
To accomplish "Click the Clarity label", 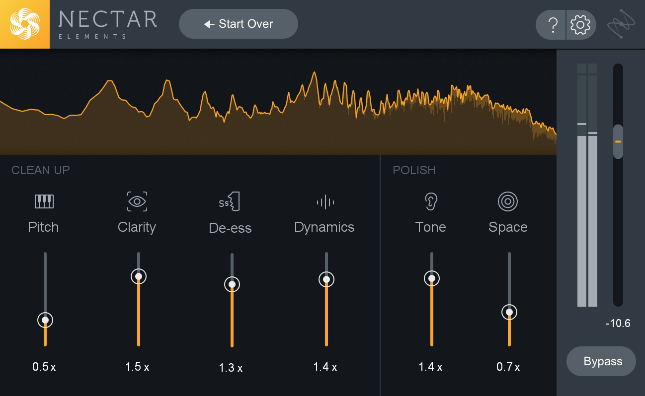I will [137, 227].
